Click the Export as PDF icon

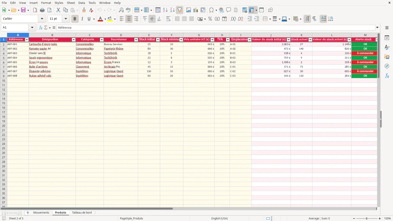pyautogui.click(x=35, y=10)
